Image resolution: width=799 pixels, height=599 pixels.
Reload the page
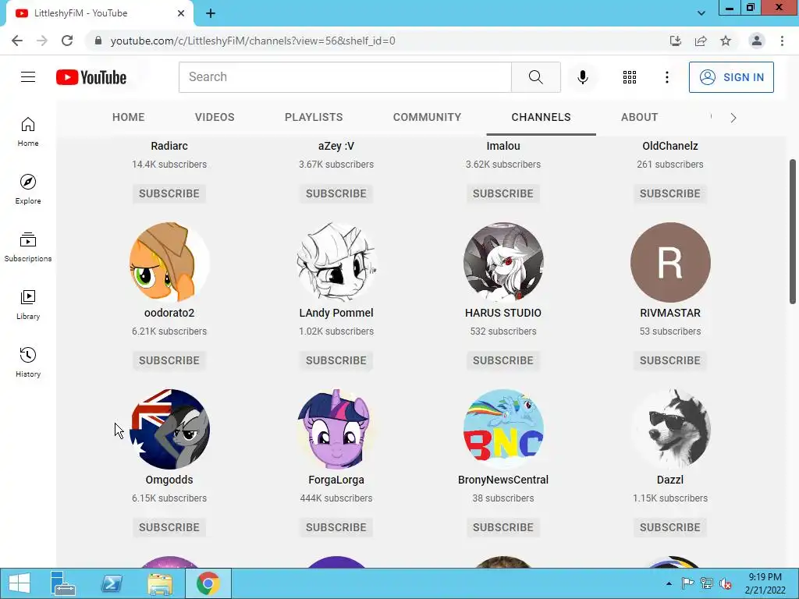pos(67,41)
